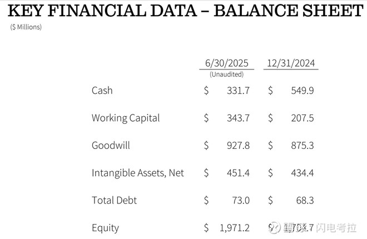Viewport: 367px width, 239px height.
Task: Click the Intangible Assets, Net label
Action: pos(138,173)
